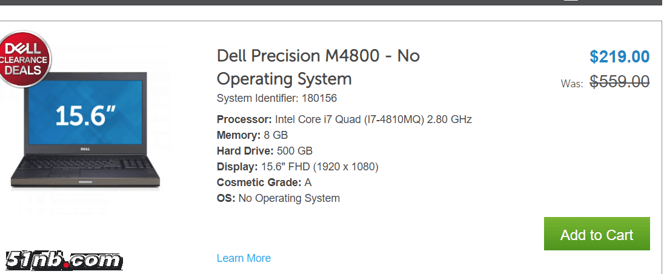Image resolution: width=664 pixels, height=274 pixels.
Task: Select the System Identifier 180156 text
Action: click(x=276, y=98)
